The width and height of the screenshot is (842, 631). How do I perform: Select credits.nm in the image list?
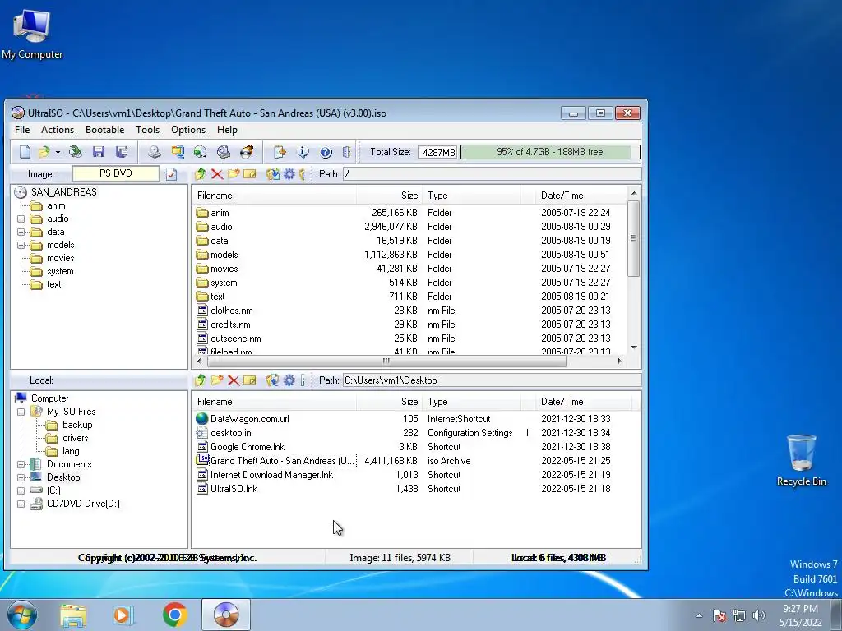coord(230,325)
